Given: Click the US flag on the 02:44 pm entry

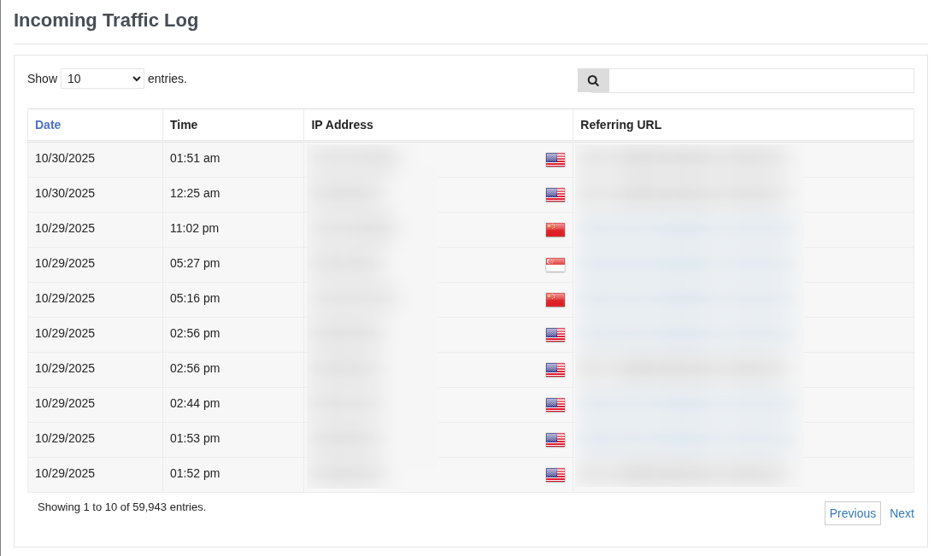Looking at the screenshot, I should [555, 404].
